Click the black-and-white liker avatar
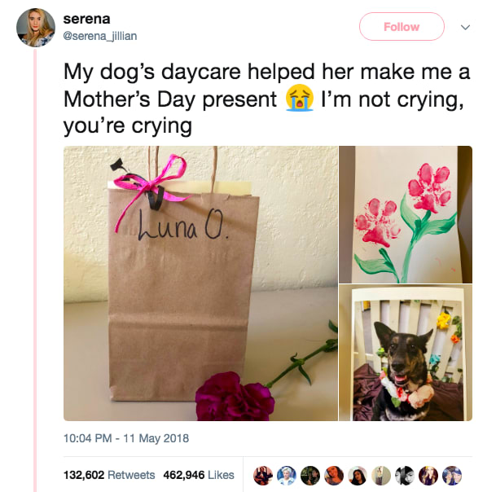Image resolution: width=496 pixels, height=492 pixels. [x=405, y=475]
